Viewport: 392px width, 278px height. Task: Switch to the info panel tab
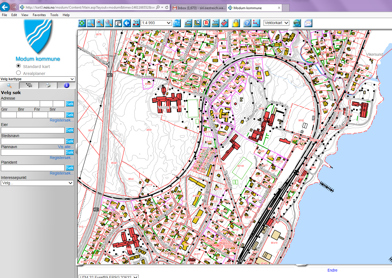click(67, 85)
